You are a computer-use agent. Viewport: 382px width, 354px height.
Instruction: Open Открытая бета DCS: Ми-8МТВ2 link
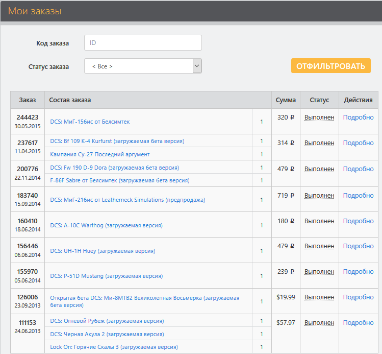pos(145,301)
